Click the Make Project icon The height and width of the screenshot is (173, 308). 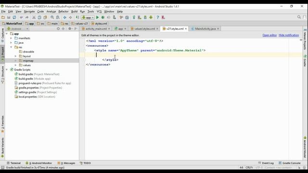[x=77, y=17]
